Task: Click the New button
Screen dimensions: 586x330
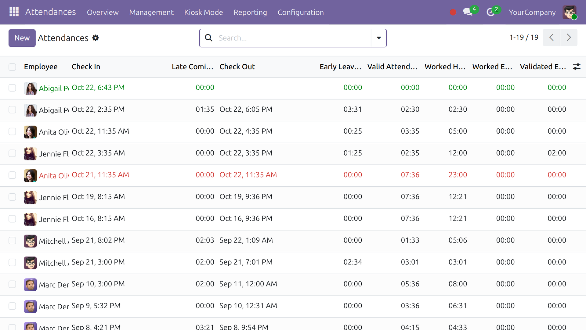Action: pos(22,38)
